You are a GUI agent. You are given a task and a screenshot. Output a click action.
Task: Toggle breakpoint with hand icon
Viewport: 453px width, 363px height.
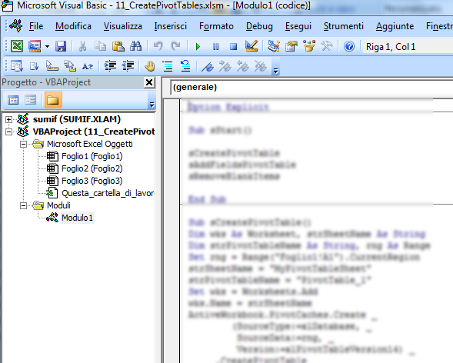click(150, 66)
